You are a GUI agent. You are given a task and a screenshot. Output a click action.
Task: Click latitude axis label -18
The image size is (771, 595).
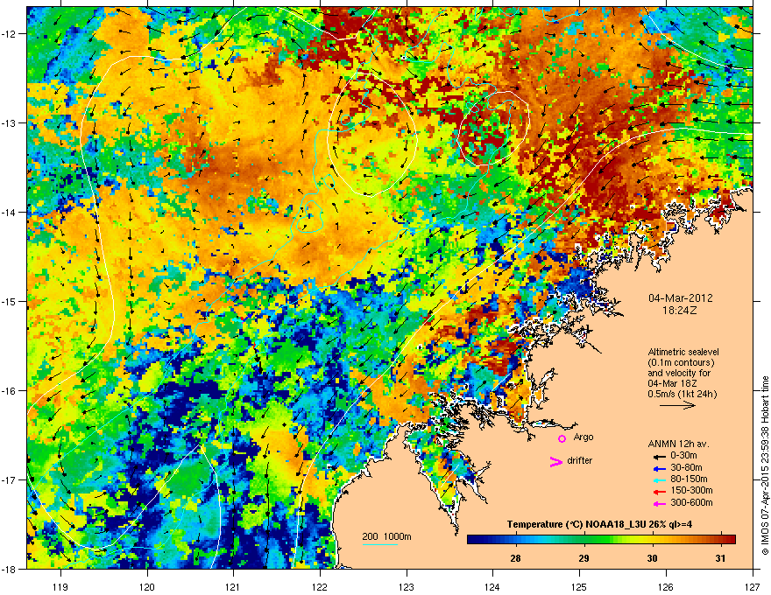pos(10,570)
